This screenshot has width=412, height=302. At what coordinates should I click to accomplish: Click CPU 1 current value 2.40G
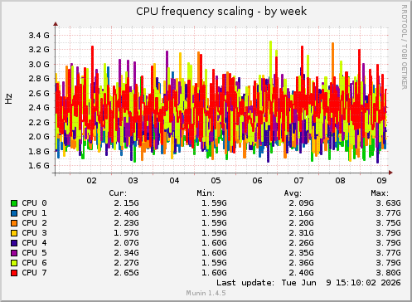tap(127, 213)
